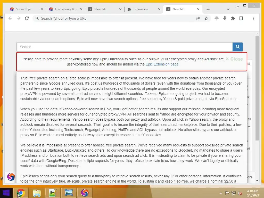Open the Action Center flag icon
264x198 pixels.
227,193
